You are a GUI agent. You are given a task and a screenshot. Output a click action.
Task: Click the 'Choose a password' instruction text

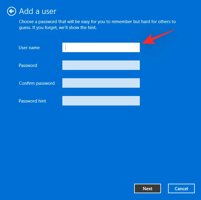(97, 25)
